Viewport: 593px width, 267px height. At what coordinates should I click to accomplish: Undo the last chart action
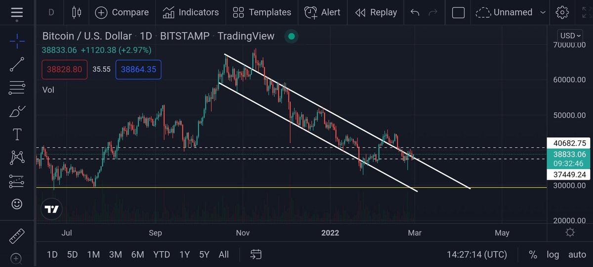coord(415,12)
